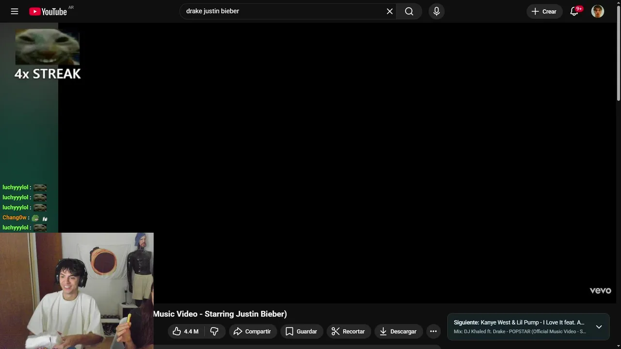This screenshot has height=349, width=621.
Task: Open the Crear menu
Action: point(544,11)
